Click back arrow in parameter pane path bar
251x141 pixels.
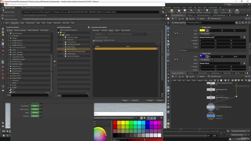pos(173,19)
